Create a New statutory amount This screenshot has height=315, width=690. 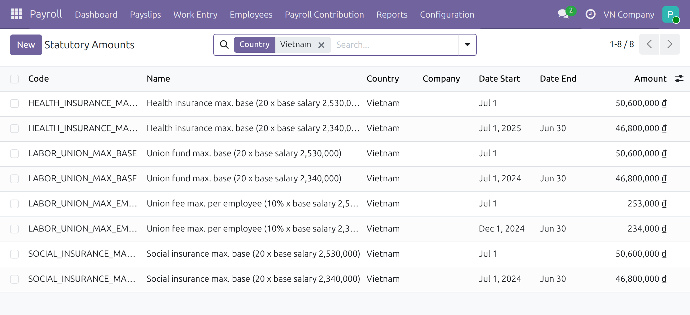26,45
